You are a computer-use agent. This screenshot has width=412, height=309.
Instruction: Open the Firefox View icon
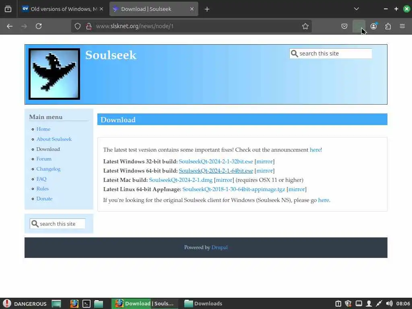pyautogui.click(x=8, y=9)
